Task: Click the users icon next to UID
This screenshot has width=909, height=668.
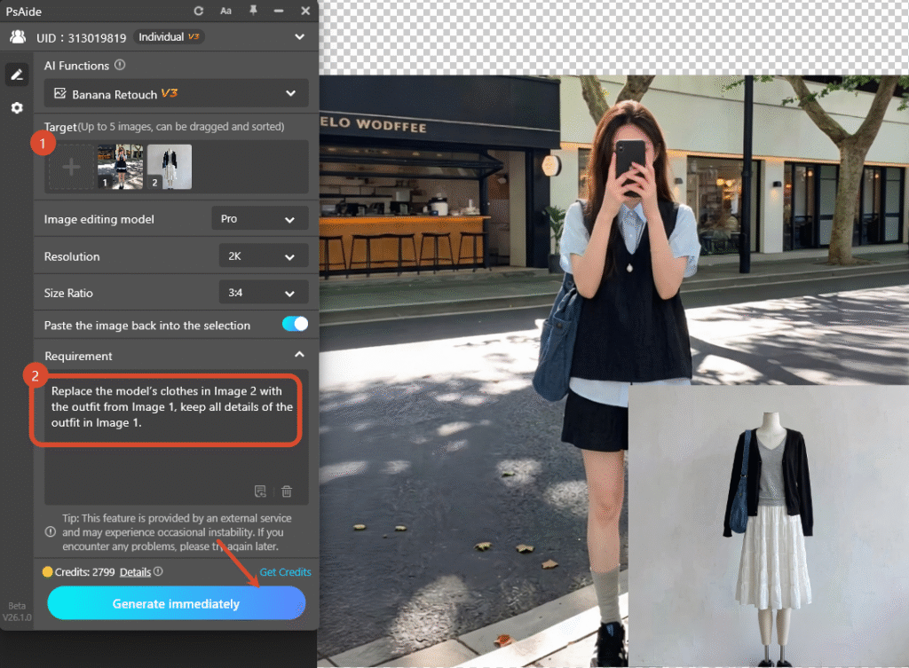Action: [19, 36]
